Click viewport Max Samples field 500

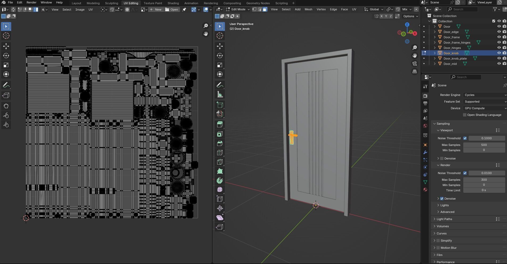[x=484, y=145]
